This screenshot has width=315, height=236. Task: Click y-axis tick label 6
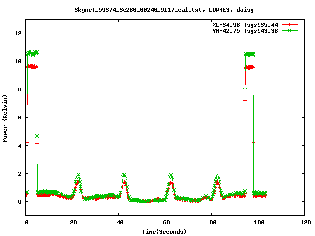20,118
